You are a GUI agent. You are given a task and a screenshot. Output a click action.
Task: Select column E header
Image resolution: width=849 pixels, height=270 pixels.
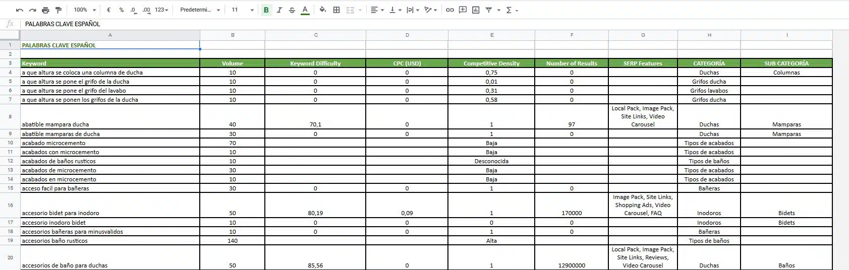coord(492,35)
